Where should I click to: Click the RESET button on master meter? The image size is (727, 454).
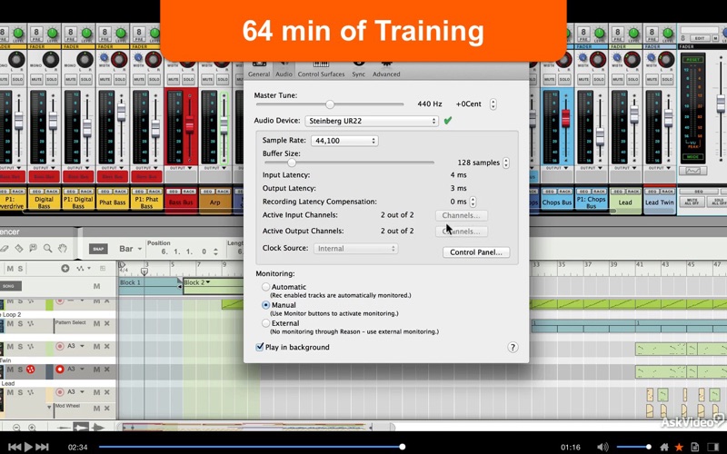(x=692, y=60)
